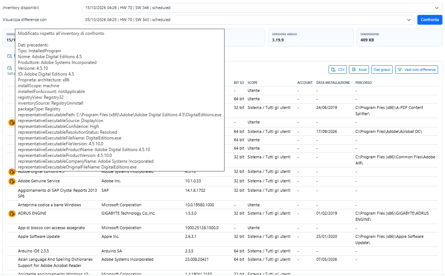Sort by the PERCORSO column header

tap(363, 83)
